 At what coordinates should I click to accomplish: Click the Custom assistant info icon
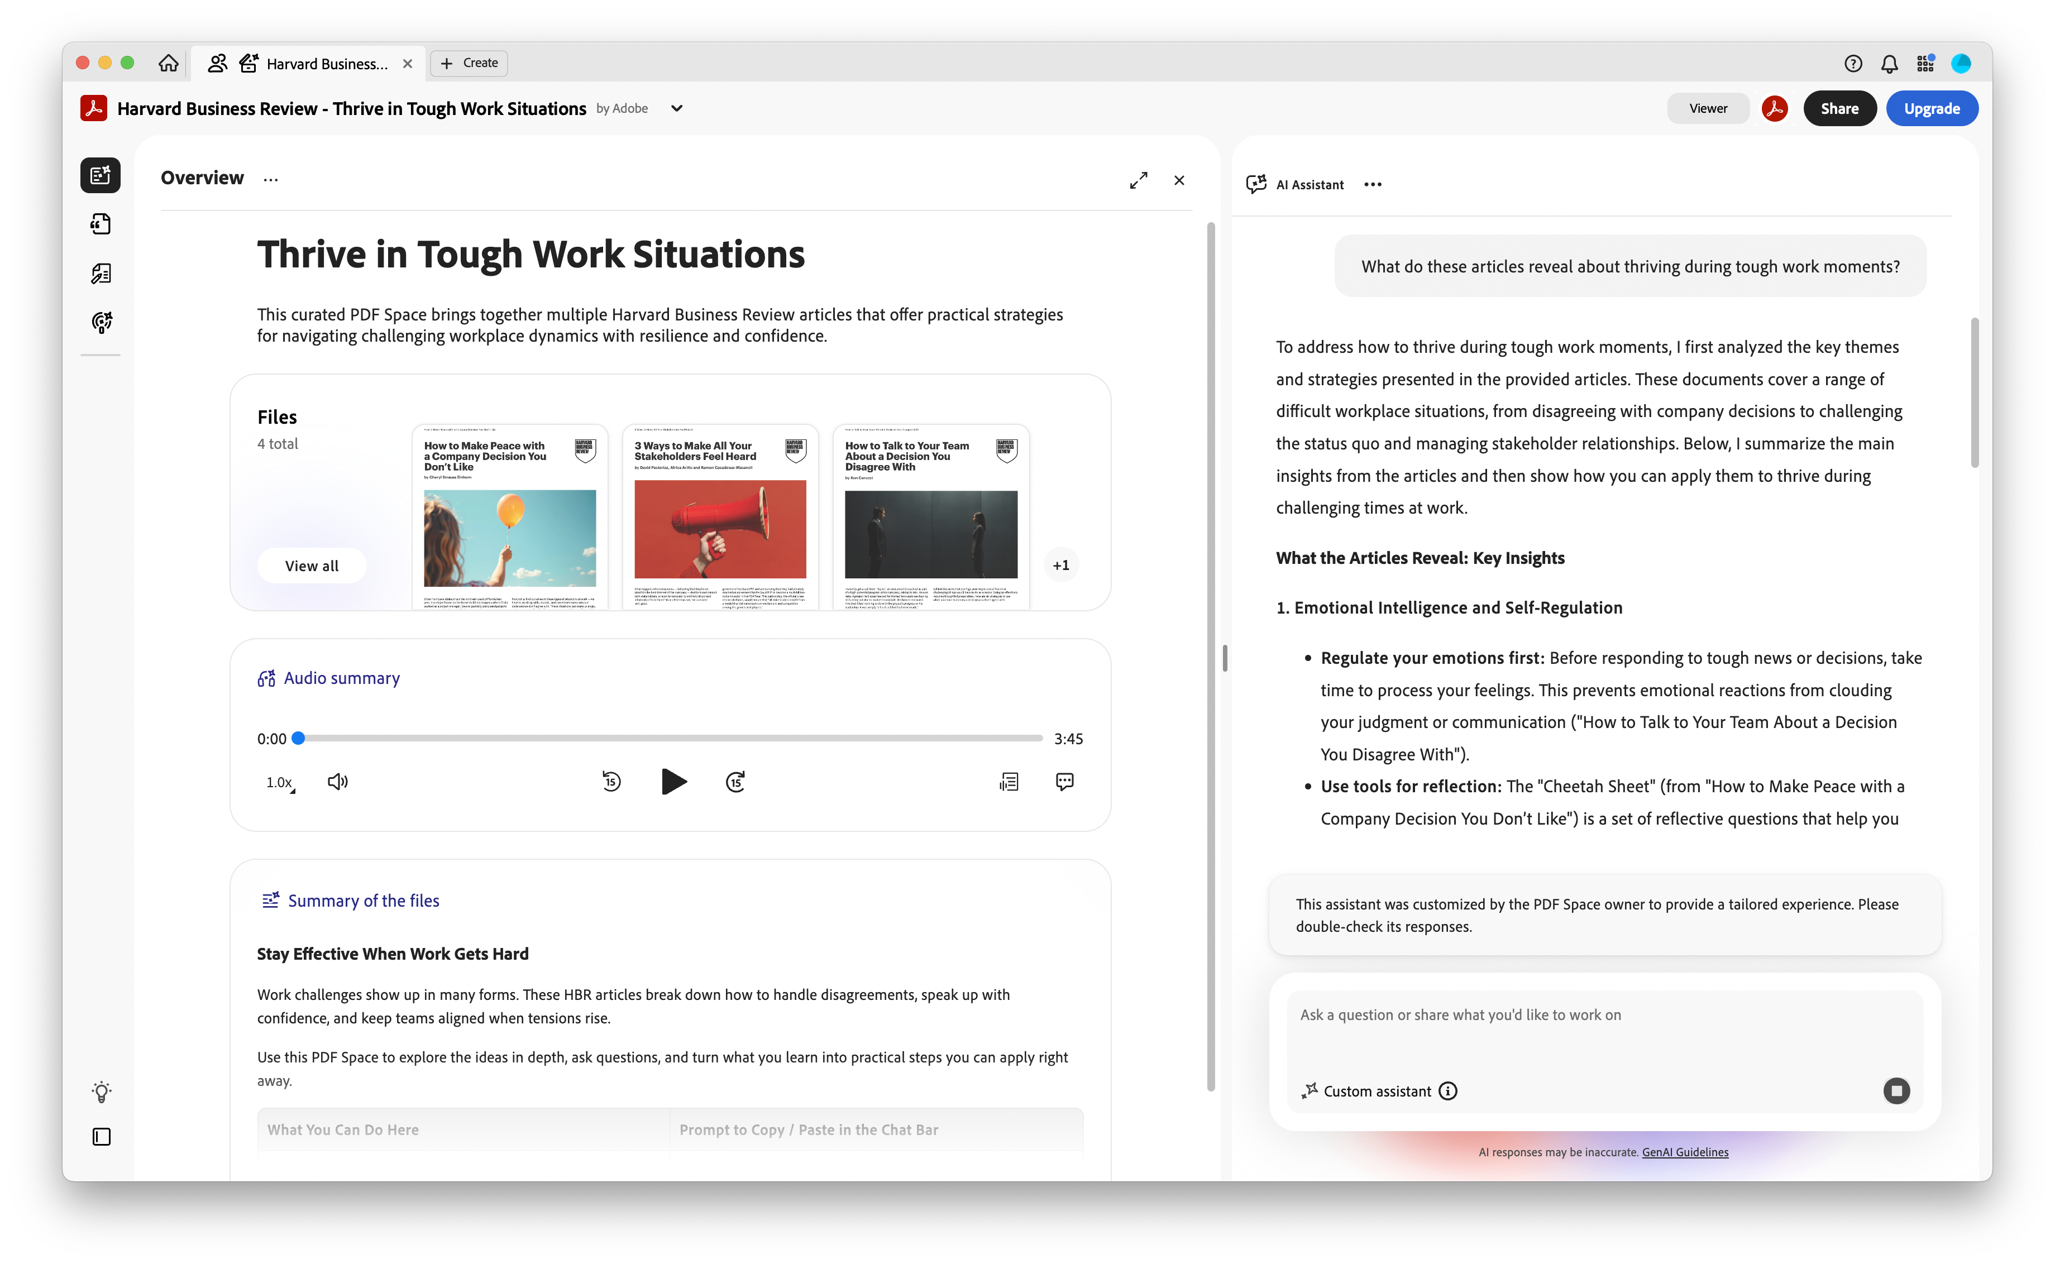1448,1092
